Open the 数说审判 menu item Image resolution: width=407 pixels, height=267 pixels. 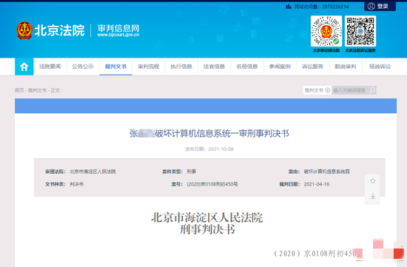[346, 67]
